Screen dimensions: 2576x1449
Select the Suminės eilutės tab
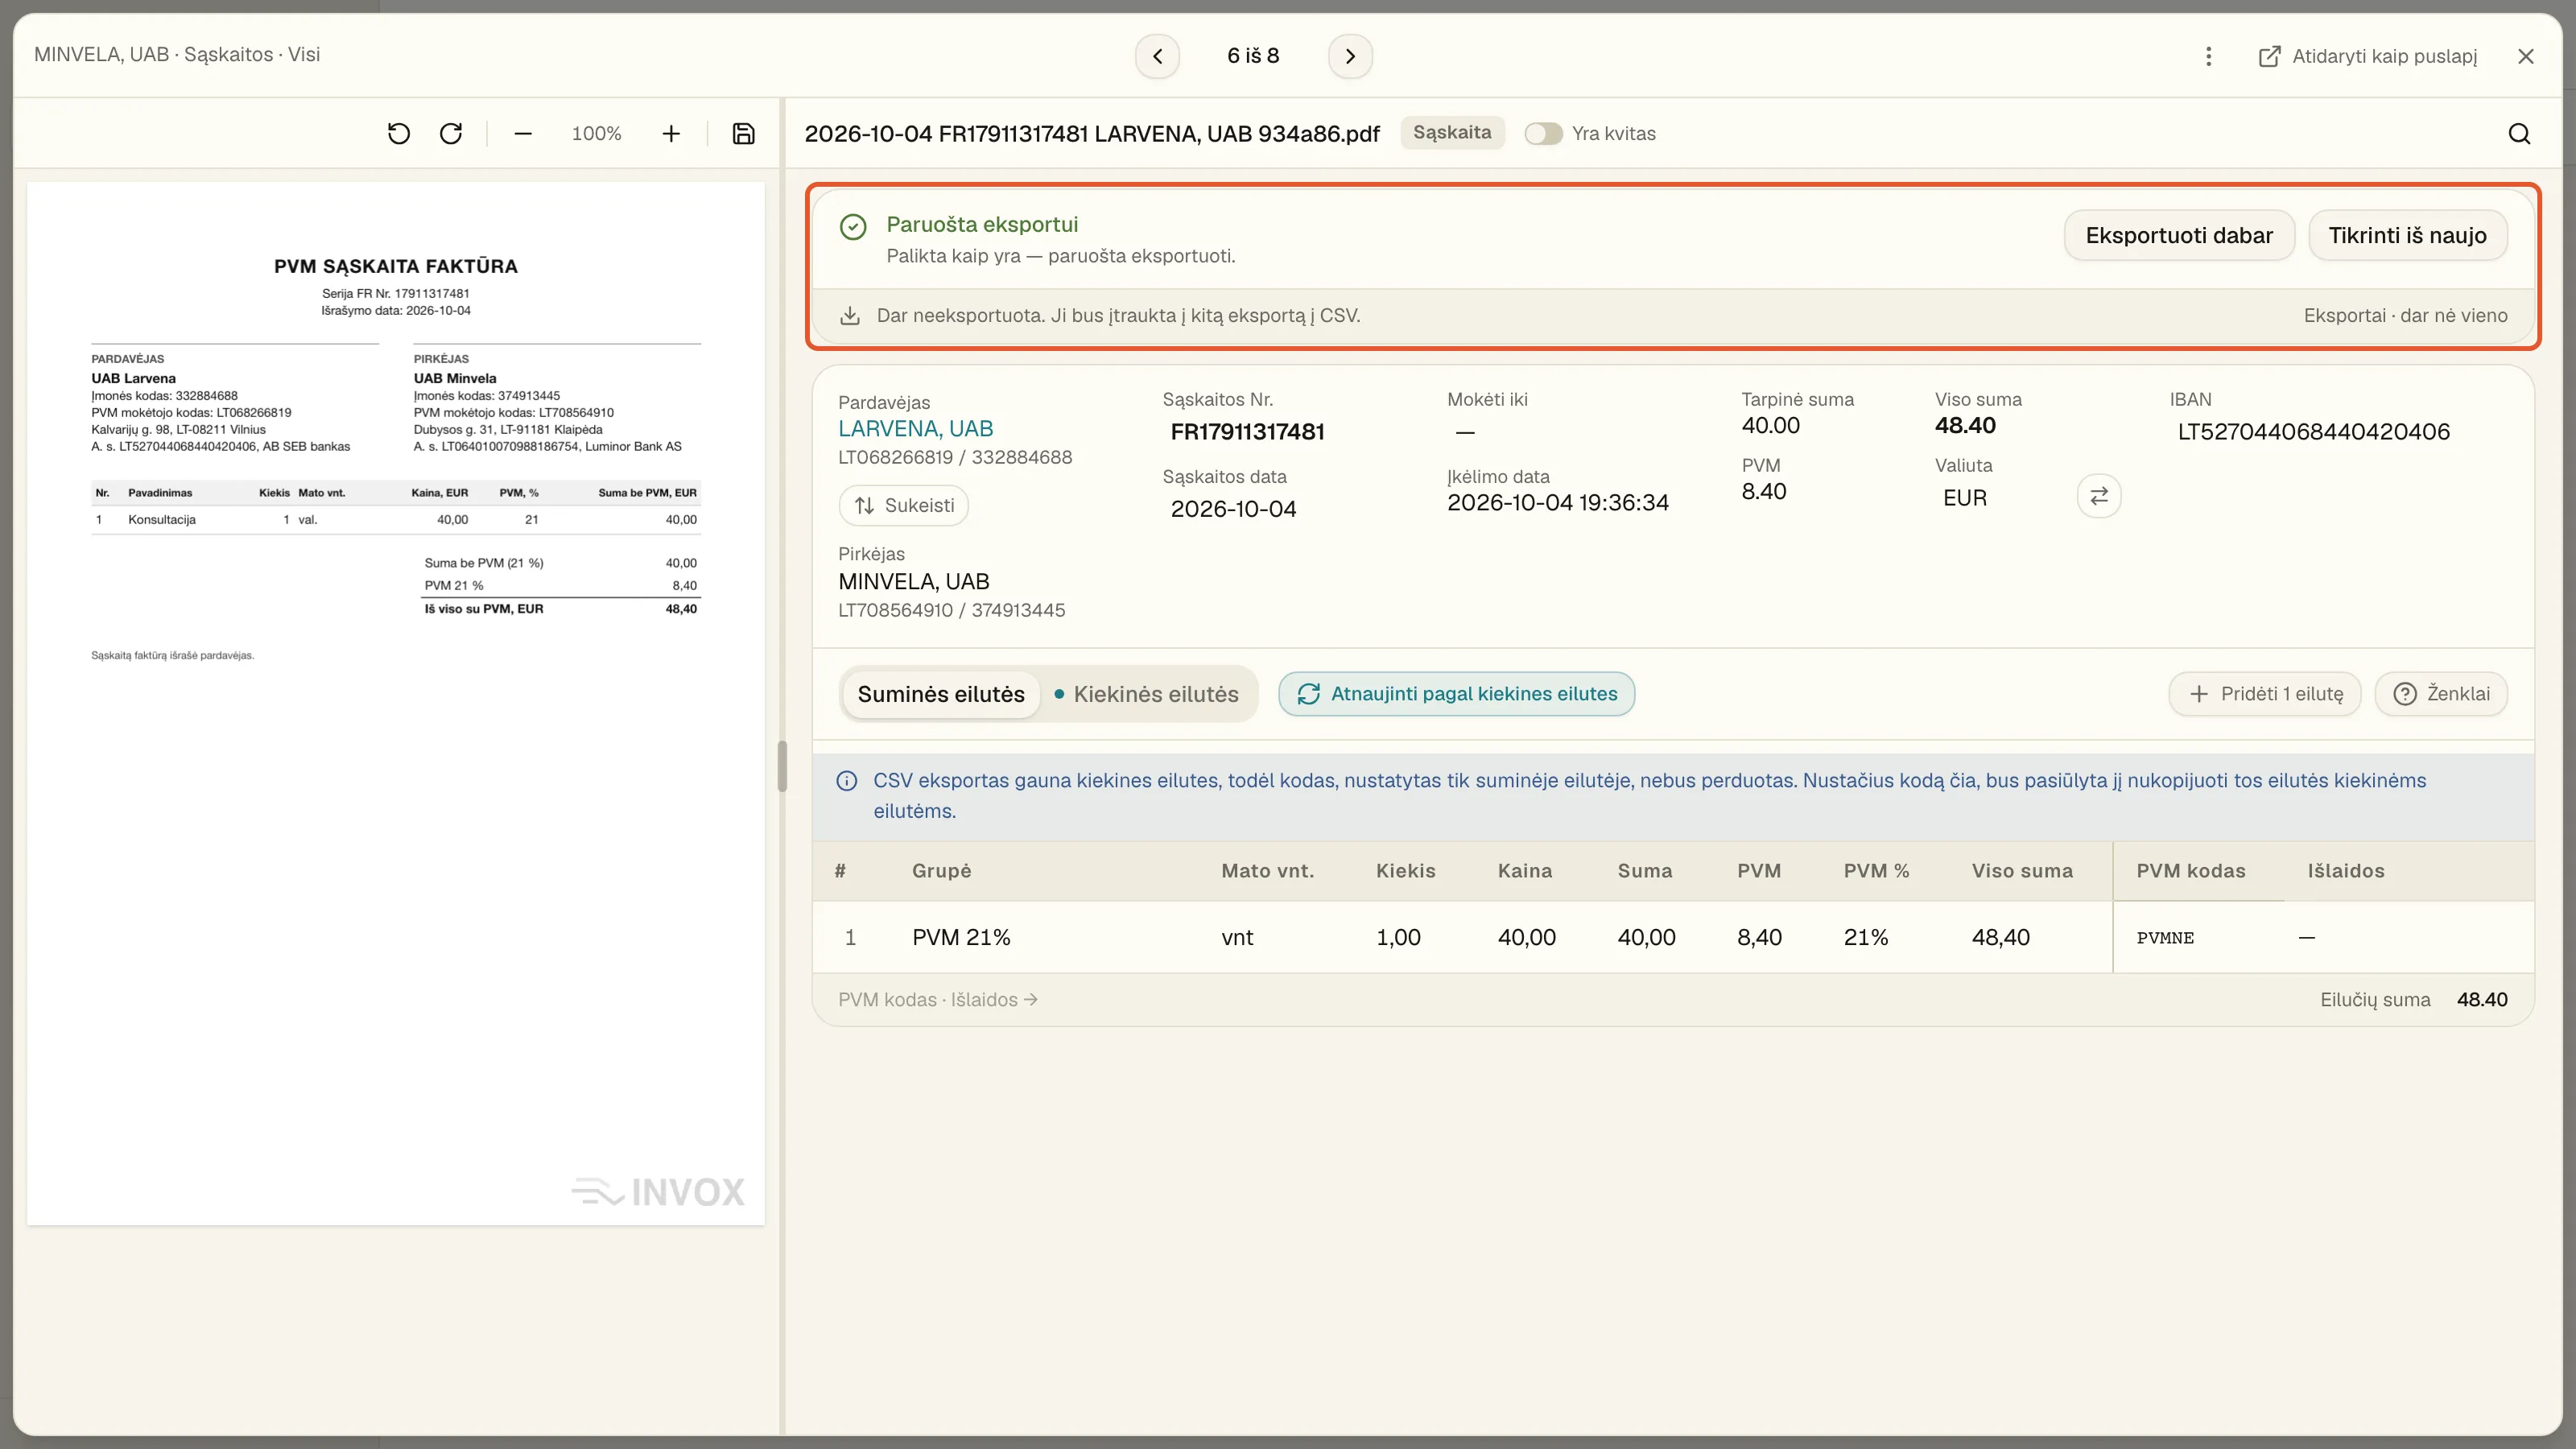coord(941,694)
